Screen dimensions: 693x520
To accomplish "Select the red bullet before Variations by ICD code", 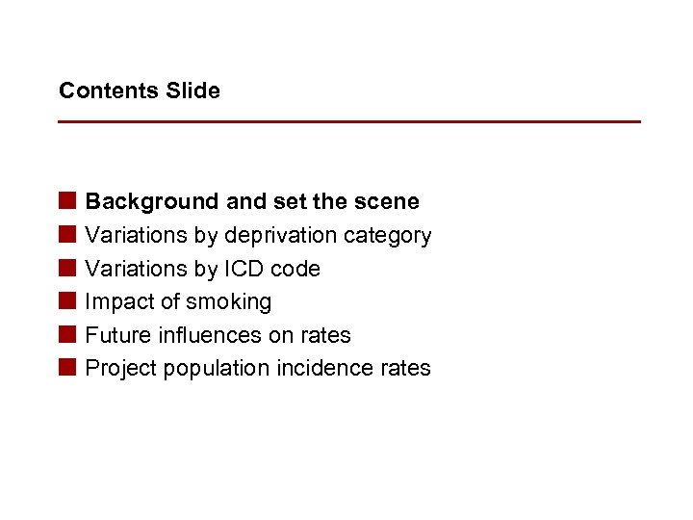I will tap(66, 269).
